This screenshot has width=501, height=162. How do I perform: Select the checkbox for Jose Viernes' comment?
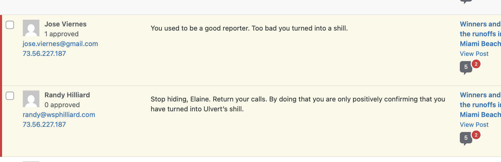click(x=10, y=25)
